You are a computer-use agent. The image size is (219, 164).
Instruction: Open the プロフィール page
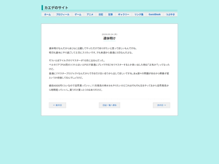[x=63, y=14]
